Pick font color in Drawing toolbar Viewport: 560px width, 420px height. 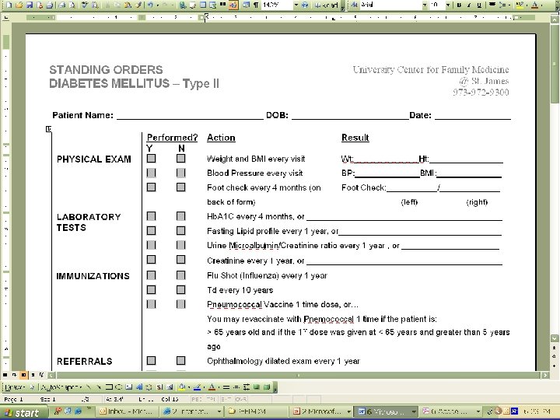(212, 387)
